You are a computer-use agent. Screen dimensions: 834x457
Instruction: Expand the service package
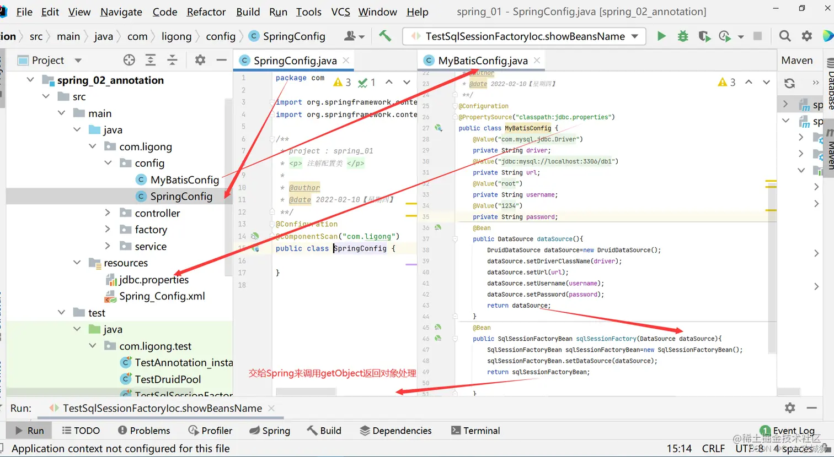pyautogui.click(x=108, y=246)
